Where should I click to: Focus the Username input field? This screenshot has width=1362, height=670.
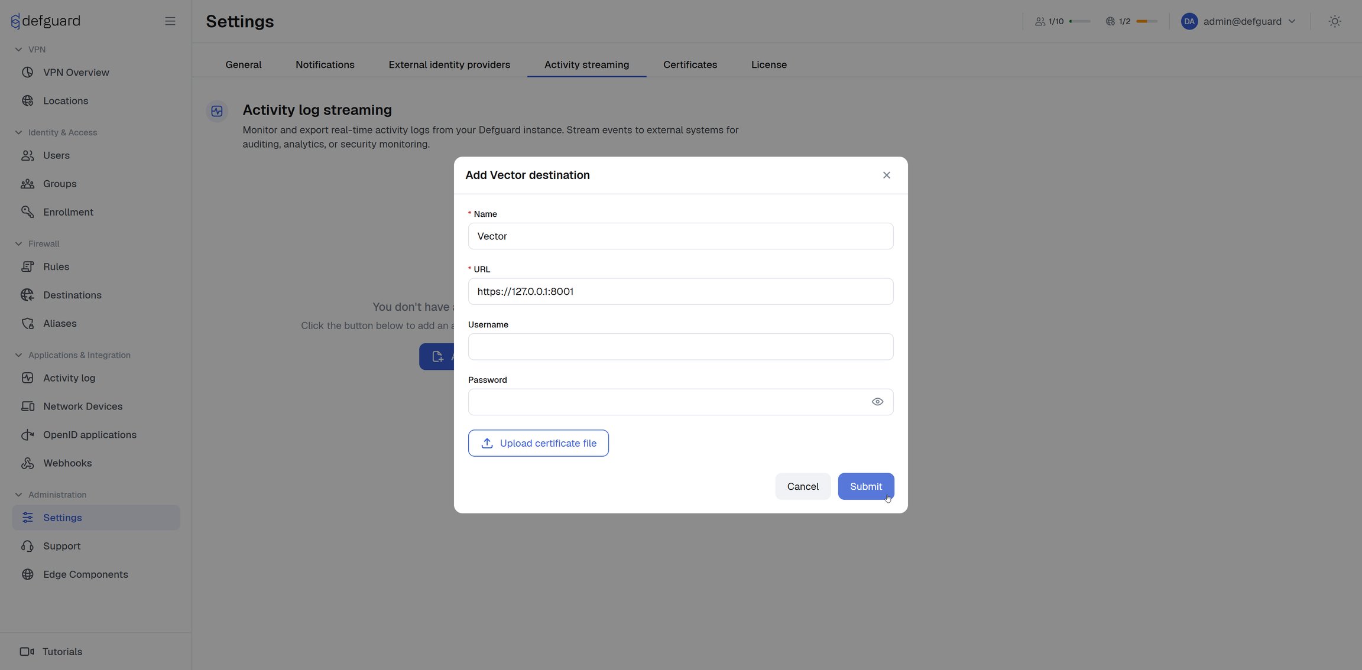tap(680, 347)
